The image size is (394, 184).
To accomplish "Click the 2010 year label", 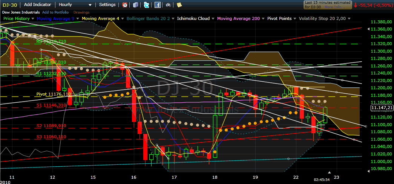I will [x=5, y=182].
